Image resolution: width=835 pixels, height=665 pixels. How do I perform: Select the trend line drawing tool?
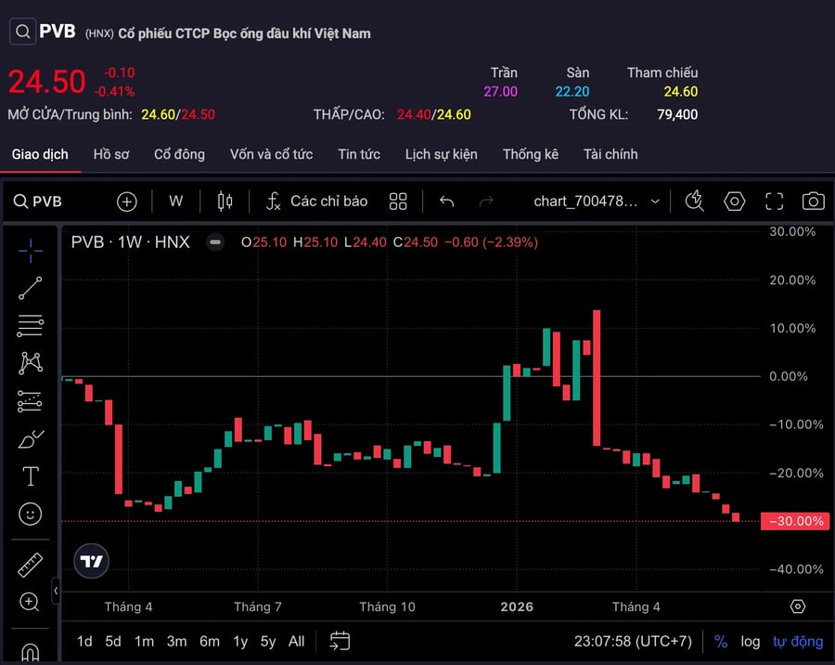point(31,288)
